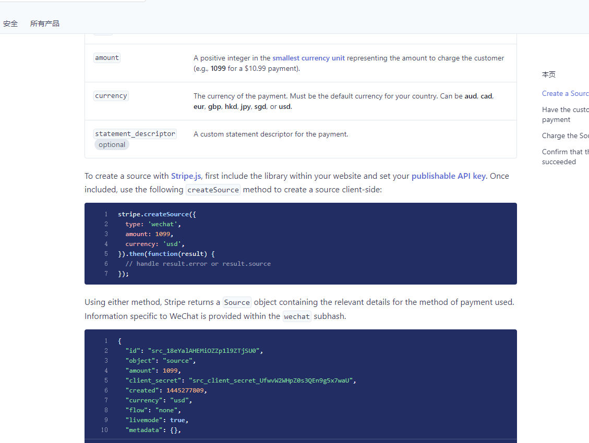589x443 pixels.
Task: Click the currency parameter name
Action: pyautogui.click(x=111, y=96)
